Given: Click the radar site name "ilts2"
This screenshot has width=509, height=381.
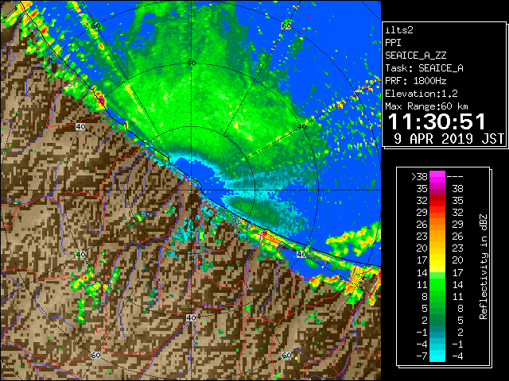Looking at the screenshot, I should 399,30.
